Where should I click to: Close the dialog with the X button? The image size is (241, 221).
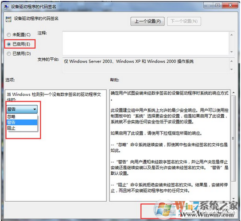pos(230,5)
